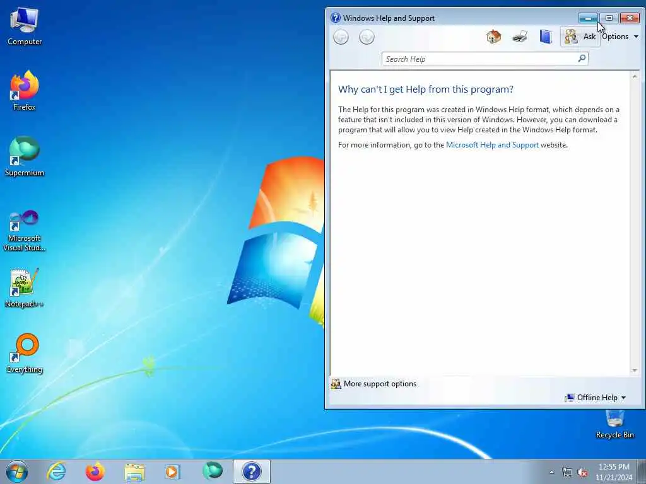Click the network tray icon

click(567, 472)
